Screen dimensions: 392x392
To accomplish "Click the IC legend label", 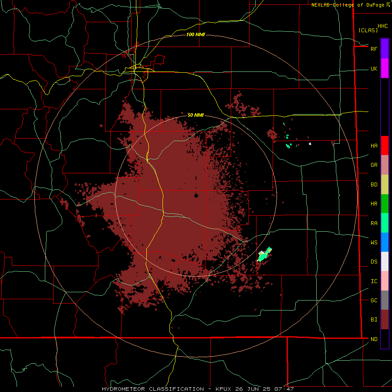I will 374,281.
